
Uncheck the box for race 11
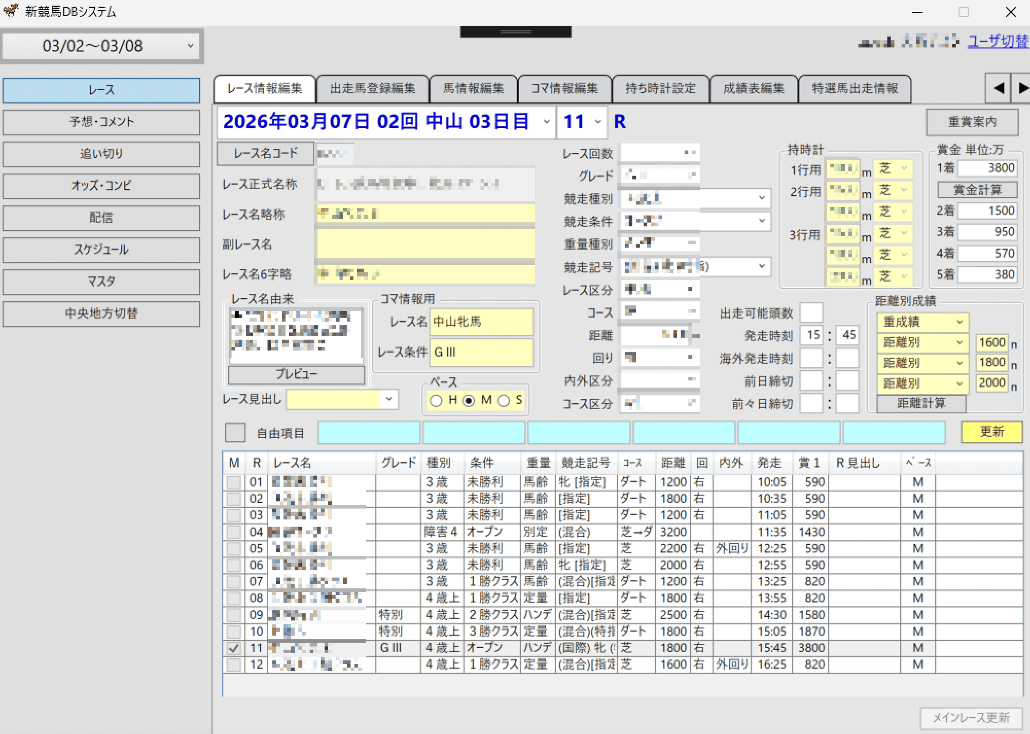pos(234,648)
